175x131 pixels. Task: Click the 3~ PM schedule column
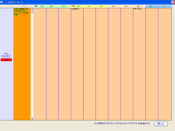(115, 64)
